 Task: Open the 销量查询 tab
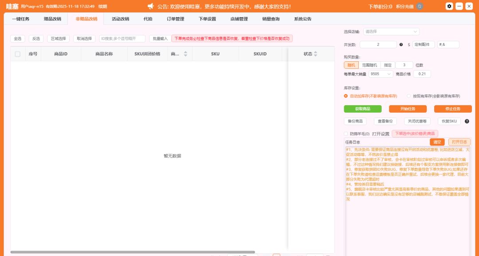pos(271,19)
